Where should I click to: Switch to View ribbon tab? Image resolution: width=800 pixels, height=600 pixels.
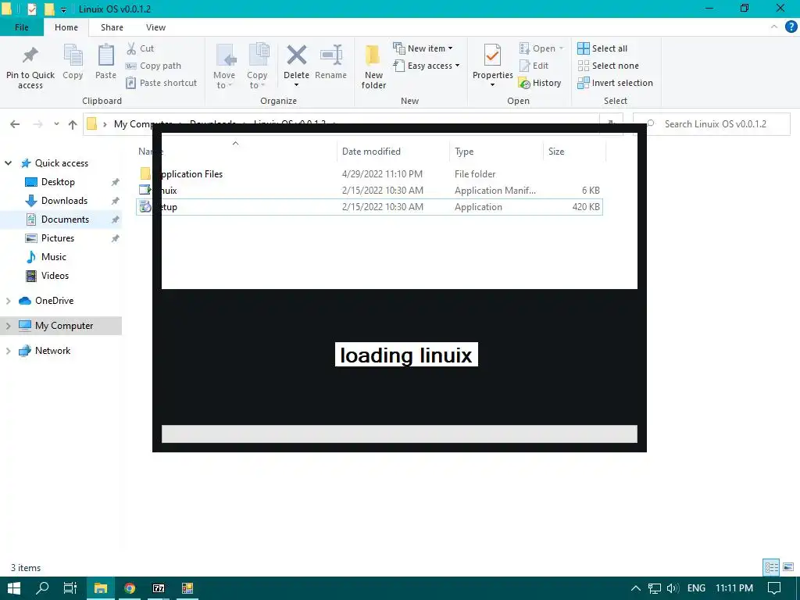155,27
